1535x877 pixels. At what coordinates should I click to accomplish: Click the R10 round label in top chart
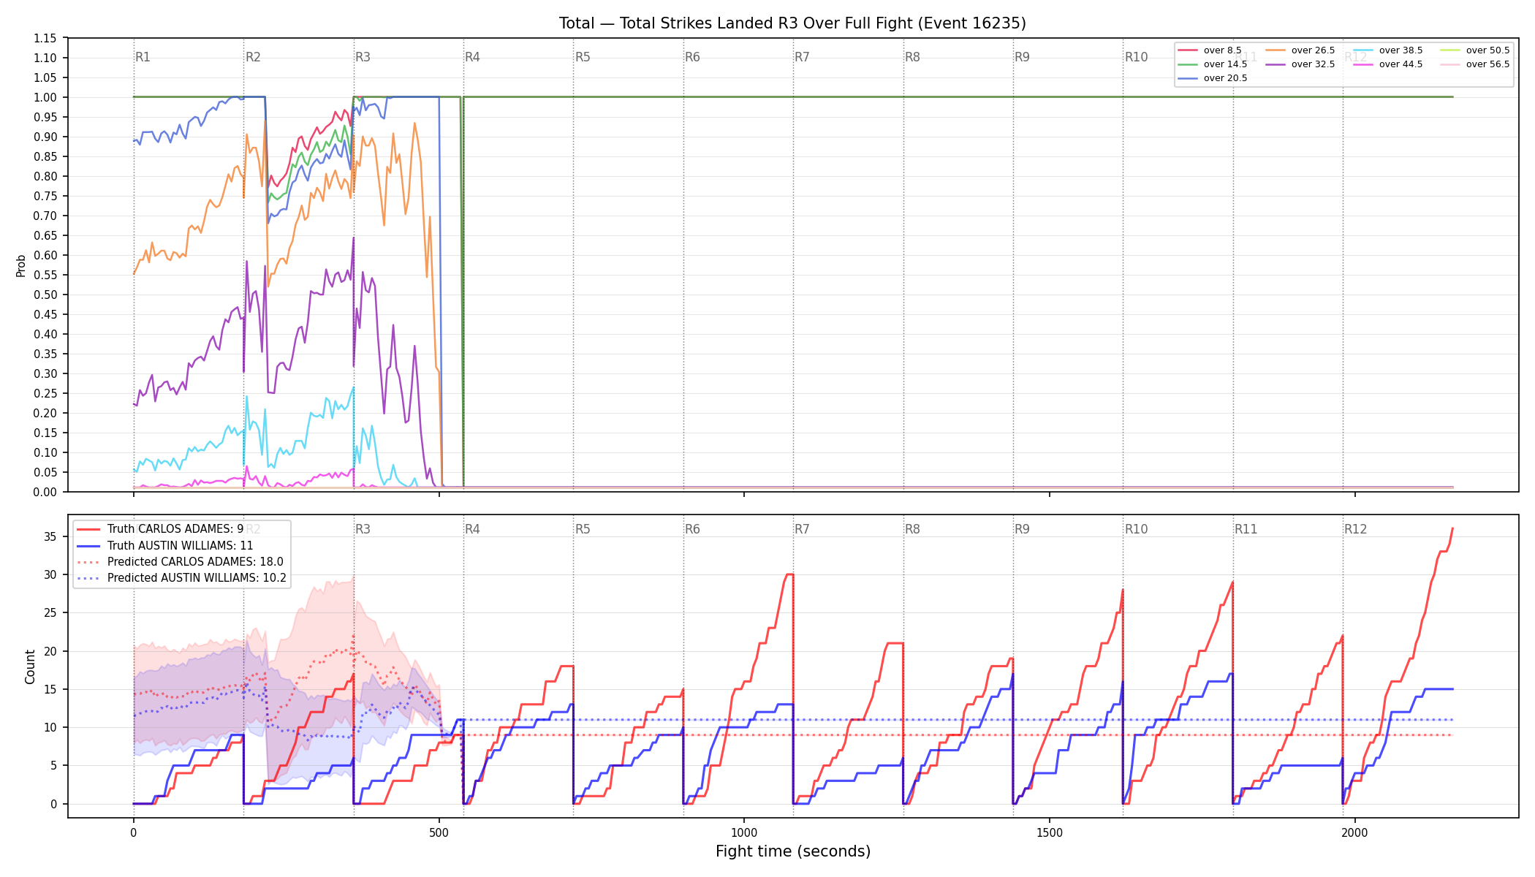click(x=1136, y=57)
